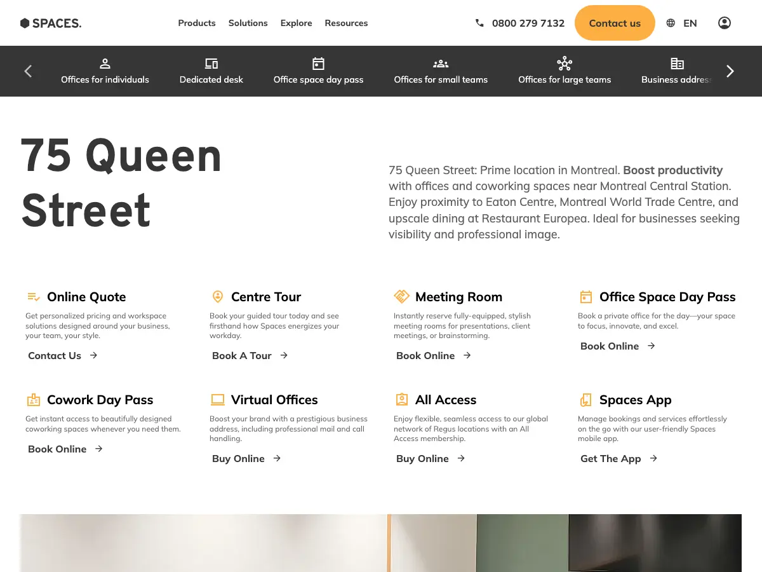Click the phone icon beside 0800 number
The width and height of the screenshot is (762, 572).
click(479, 23)
